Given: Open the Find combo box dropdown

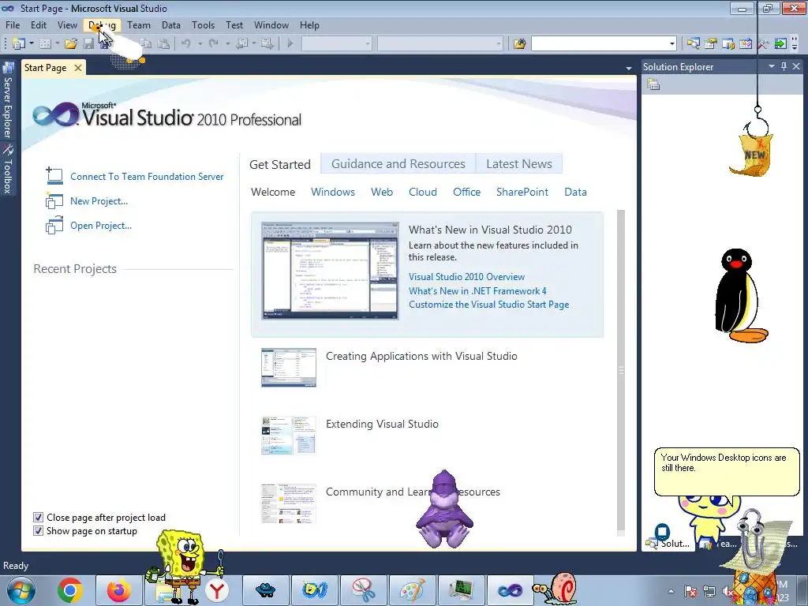Looking at the screenshot, I should coord(672,44).
